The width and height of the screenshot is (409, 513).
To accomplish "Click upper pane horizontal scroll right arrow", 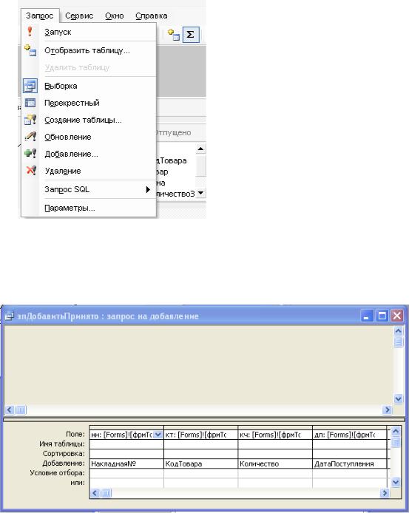I will (x=388, y=410).
